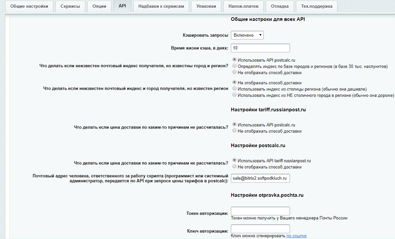The height and width of the screenshot is (239, 395).
Task: Open the 'по ссылке' key generation link
Action: (296, 236)
